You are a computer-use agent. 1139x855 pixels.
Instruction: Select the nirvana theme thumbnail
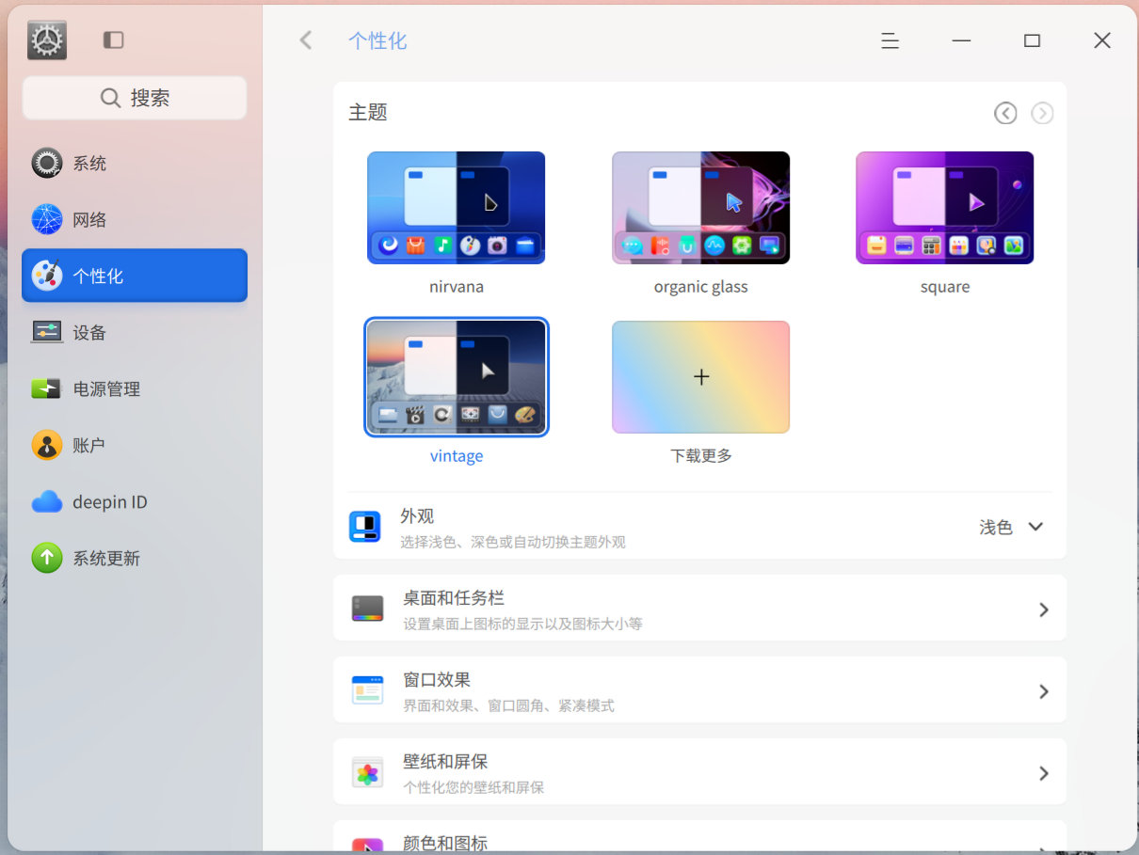pyautogui.click(x=456, y=208)
